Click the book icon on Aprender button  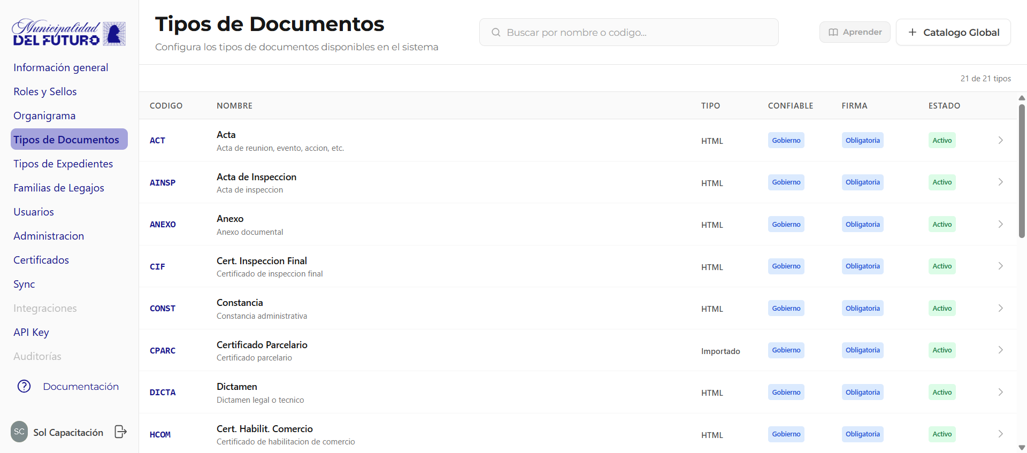click(x=833, y=32)
